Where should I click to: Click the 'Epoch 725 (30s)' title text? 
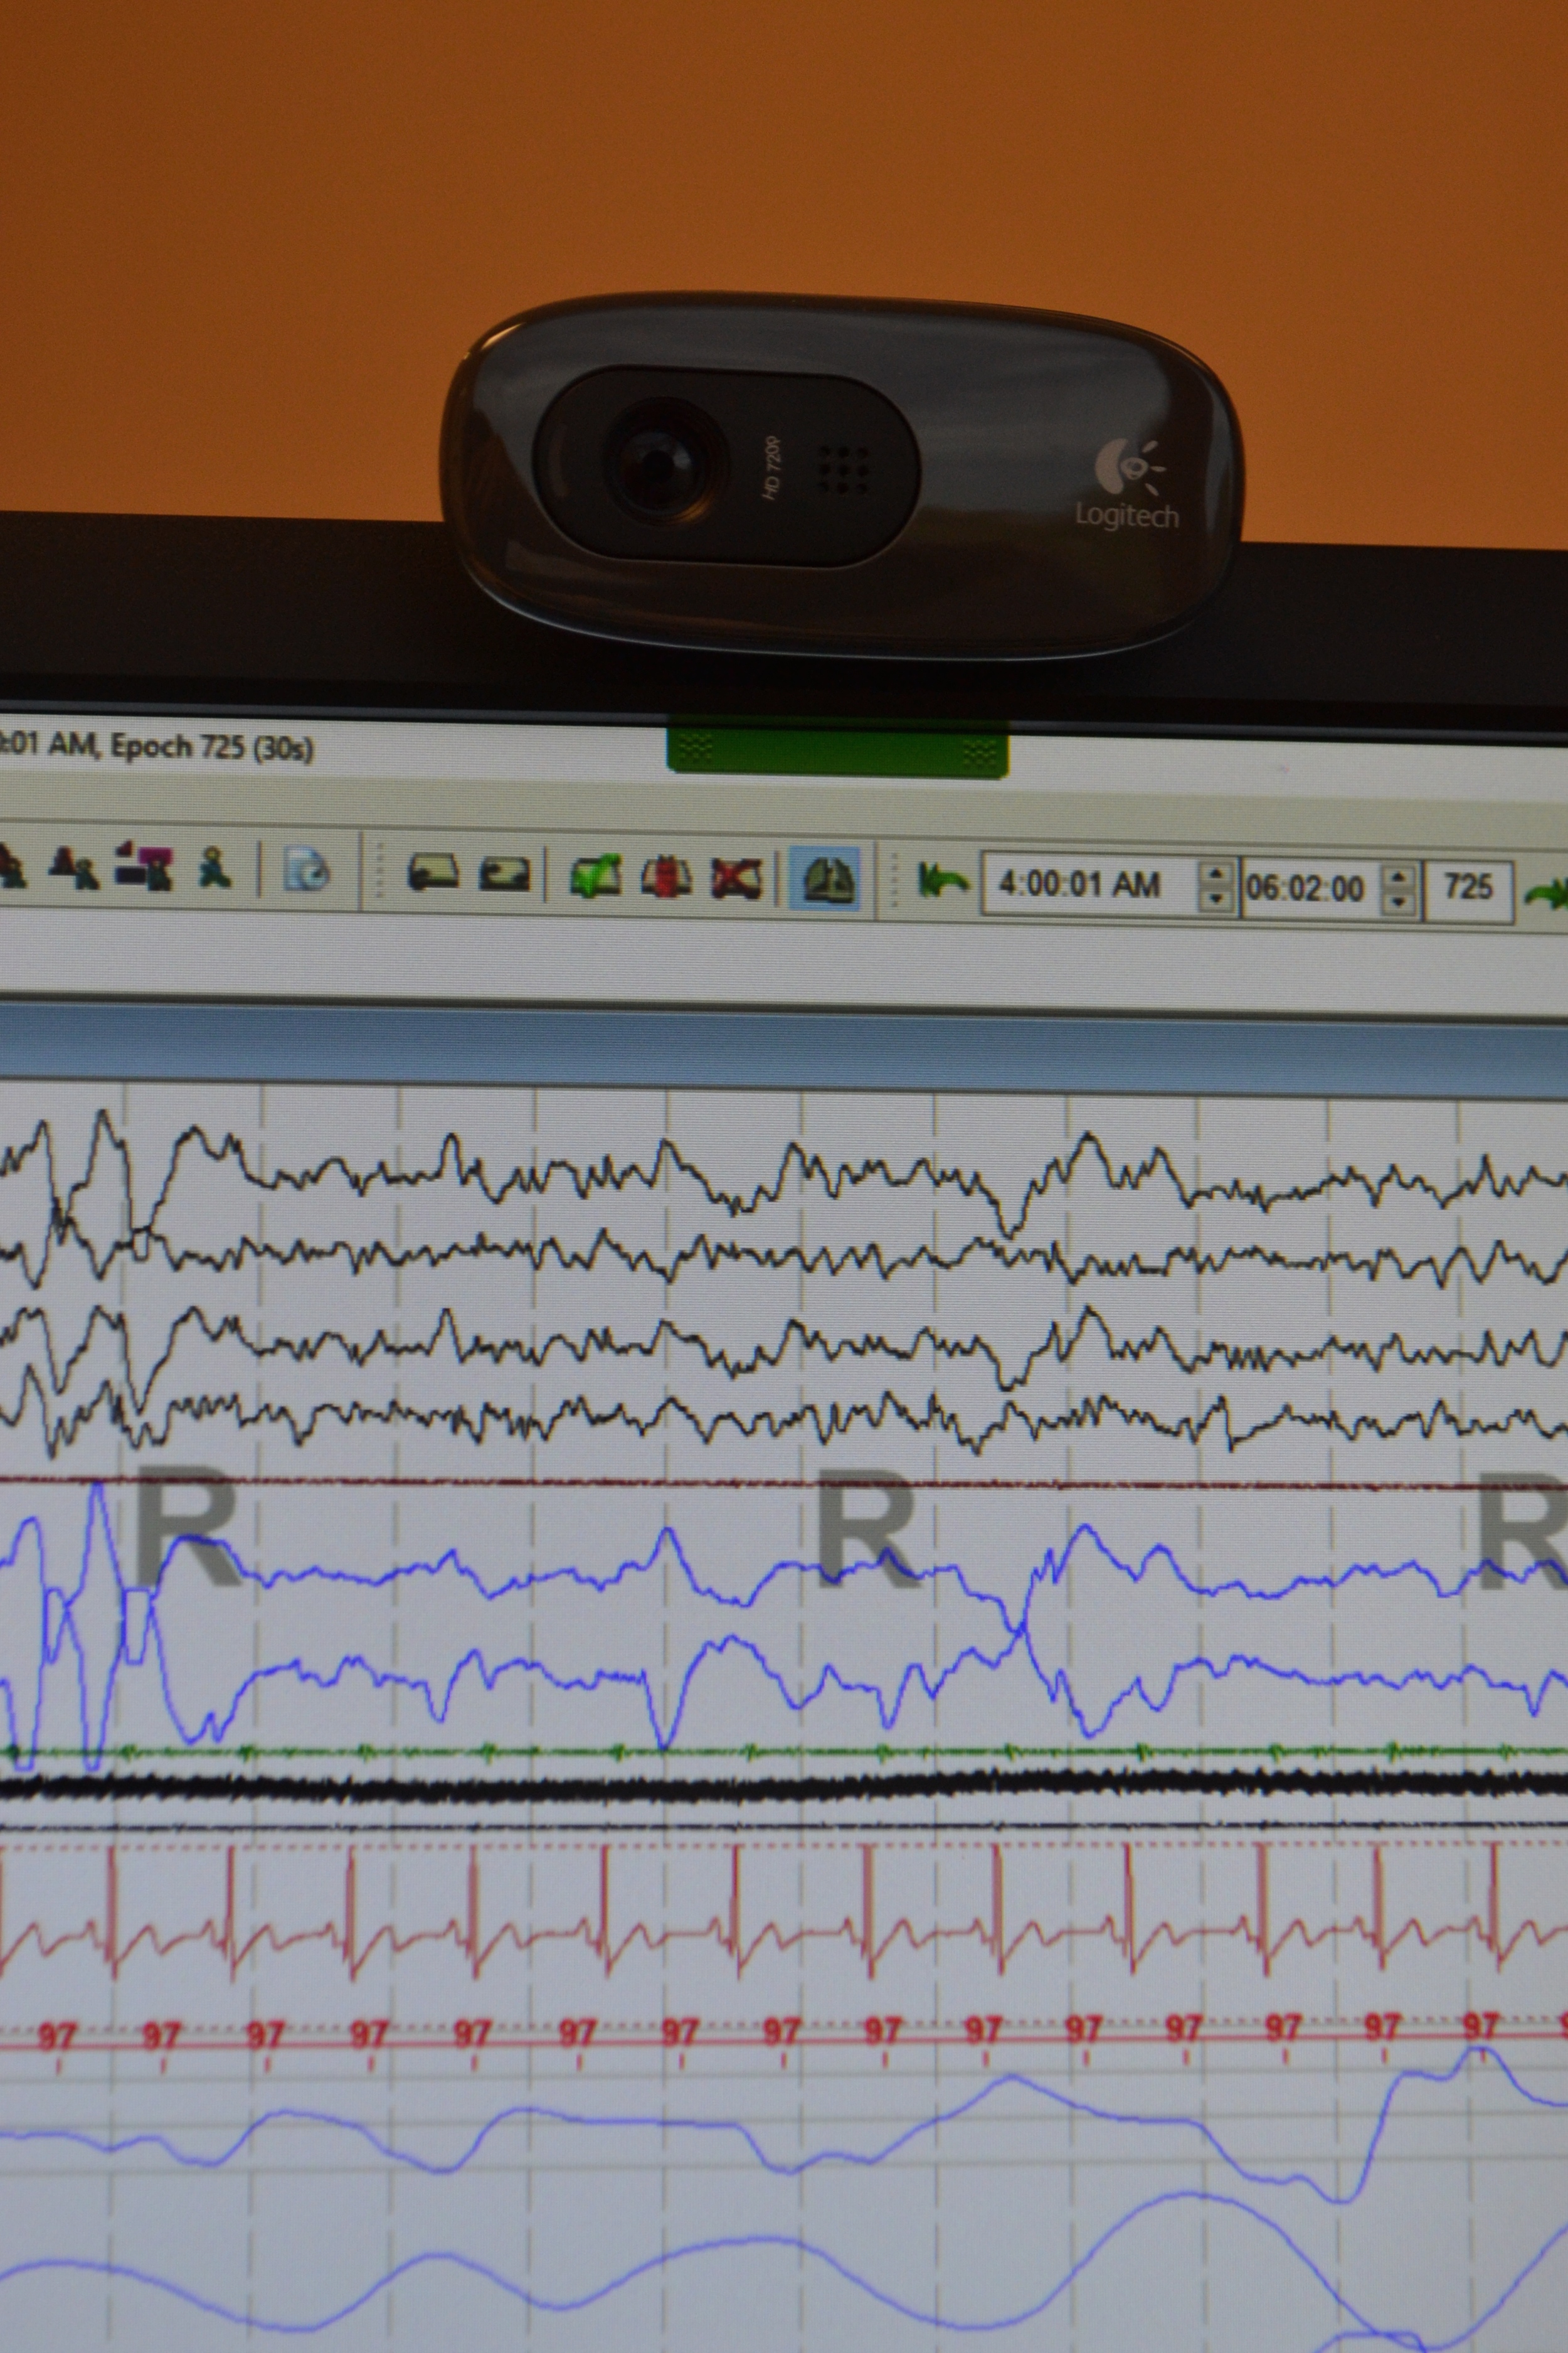[212, 746]
